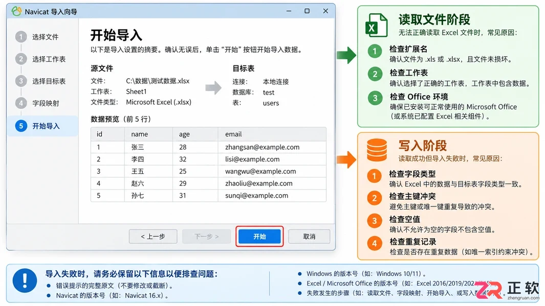
Task: Click the email zhangsan@example.com
Action: tap(263, 147)
